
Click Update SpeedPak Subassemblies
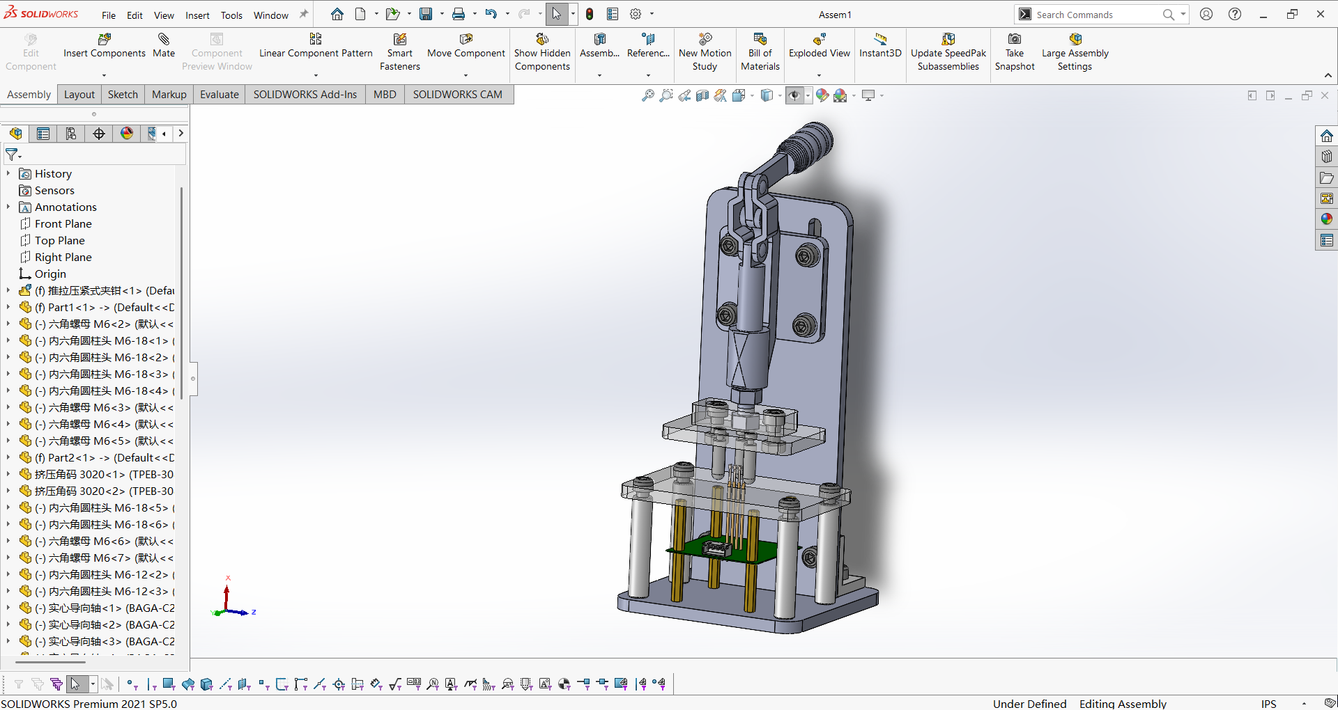(x=948, y=52)
